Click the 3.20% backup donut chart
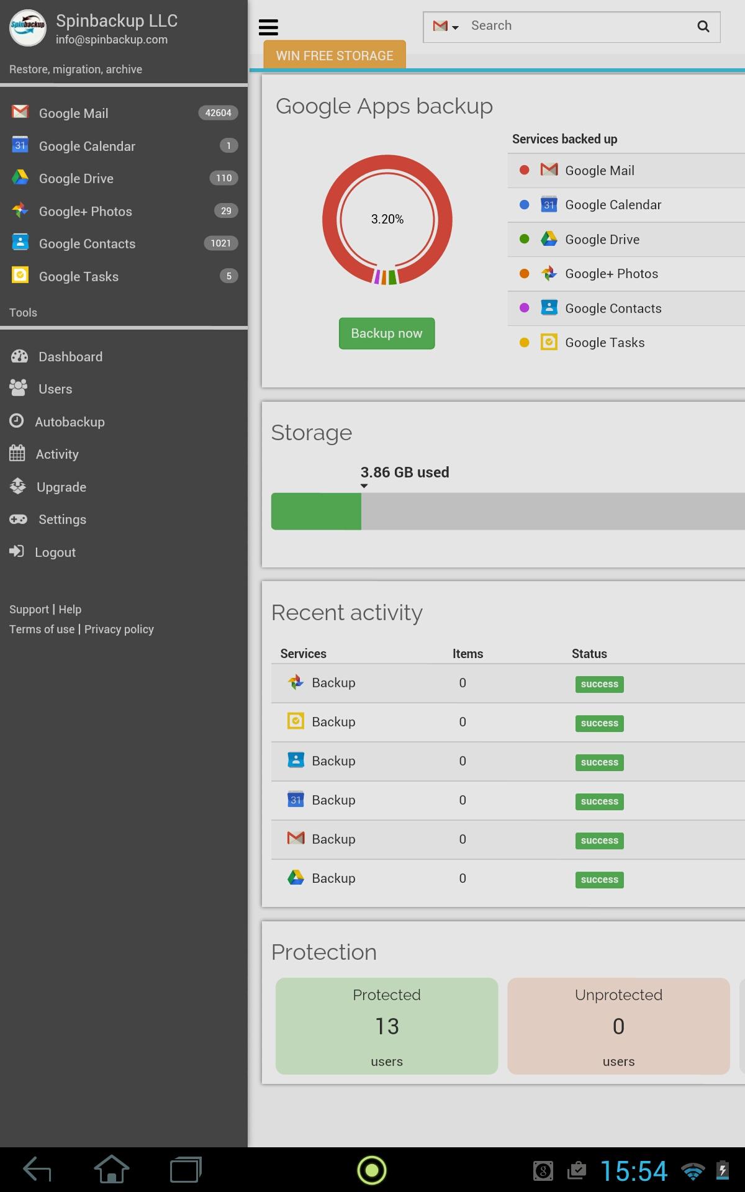The height and width of the screenshot is (1192, 745). [387, 220]
